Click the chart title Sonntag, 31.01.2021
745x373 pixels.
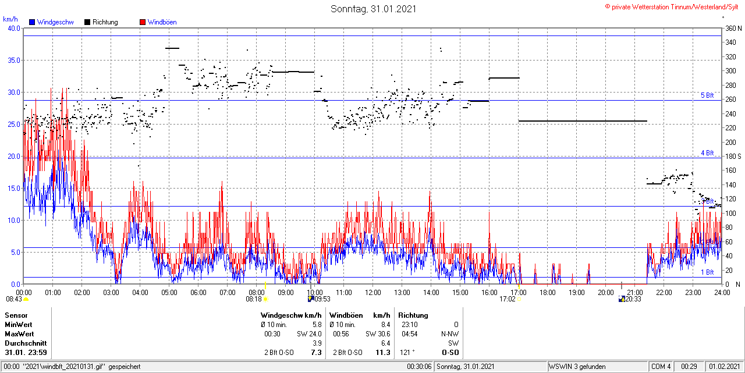pyautogui.click(x=374, y=9)
